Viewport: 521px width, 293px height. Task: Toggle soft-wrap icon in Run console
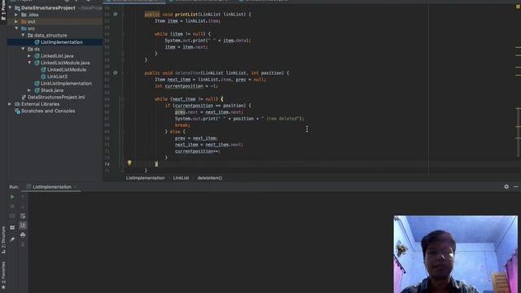23,216
